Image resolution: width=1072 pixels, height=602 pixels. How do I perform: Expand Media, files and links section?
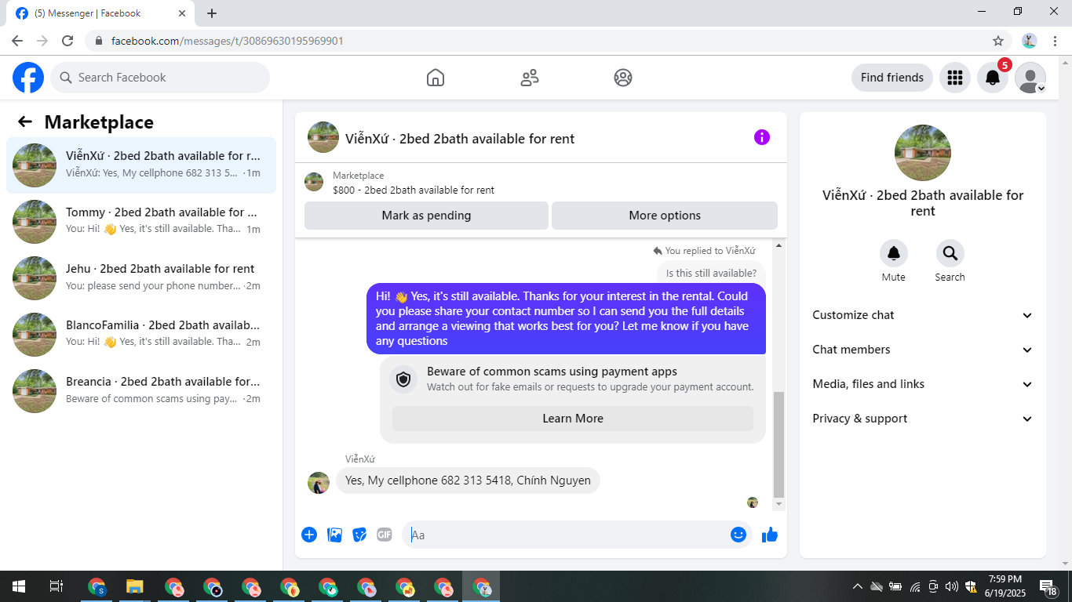pyautogui.click(x=923, y=384)
